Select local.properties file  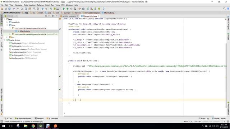[23, 58]
